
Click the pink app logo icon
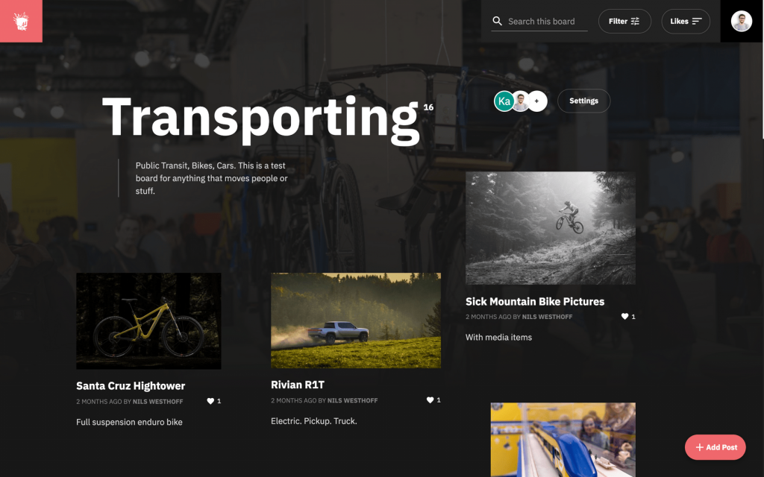pyautogui.click(x=21, y=21)
